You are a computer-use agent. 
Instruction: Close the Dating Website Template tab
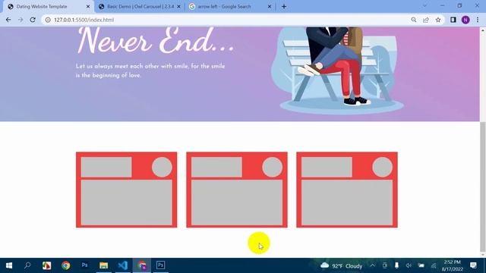pyautogui.click(x=88, y=7)
